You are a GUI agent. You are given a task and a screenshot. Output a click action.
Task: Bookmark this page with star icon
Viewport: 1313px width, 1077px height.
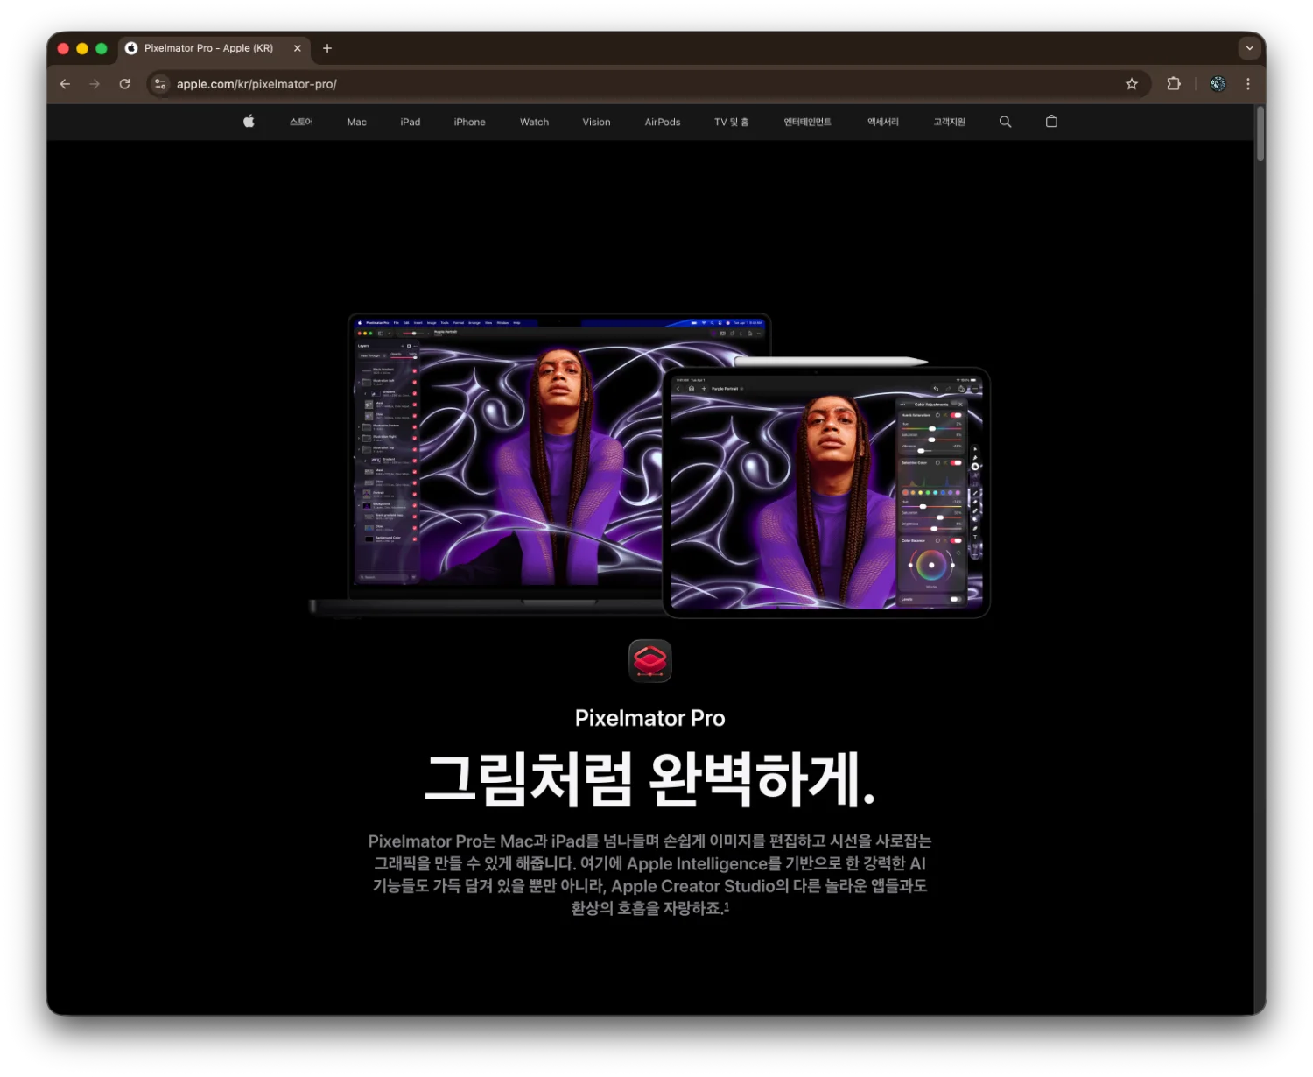coord(1132,84)
